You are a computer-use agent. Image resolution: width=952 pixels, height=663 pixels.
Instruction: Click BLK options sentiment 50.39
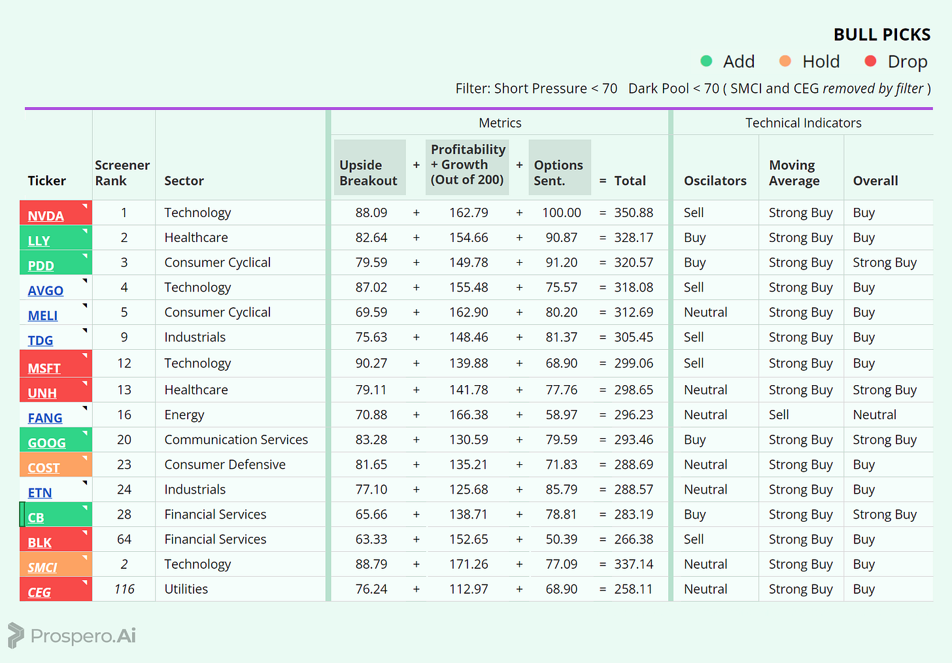point(562,539)
